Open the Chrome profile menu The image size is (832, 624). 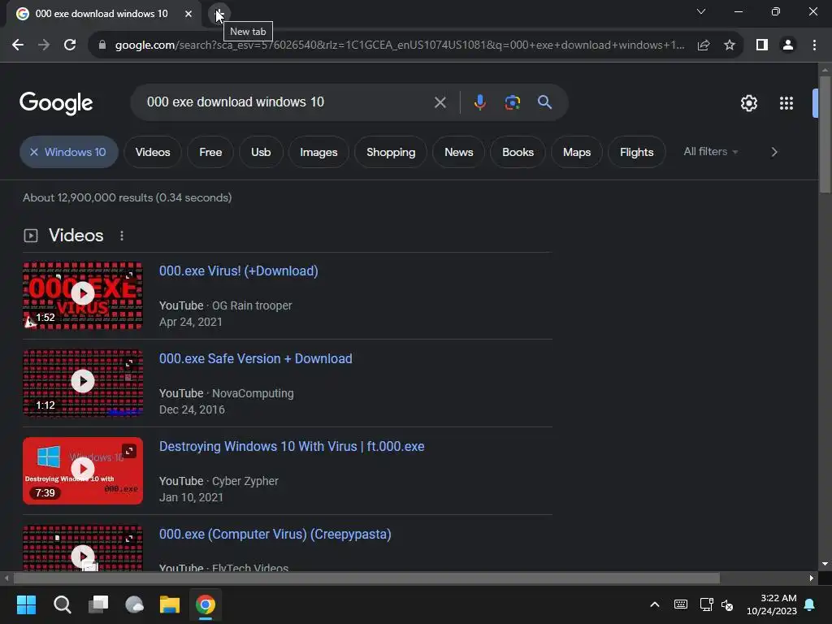click(x=788, y=45)
